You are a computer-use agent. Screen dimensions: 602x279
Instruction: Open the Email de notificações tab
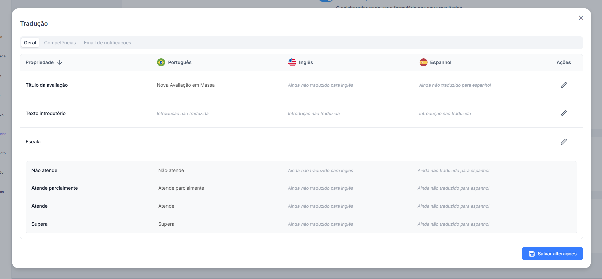pos(108,43)
